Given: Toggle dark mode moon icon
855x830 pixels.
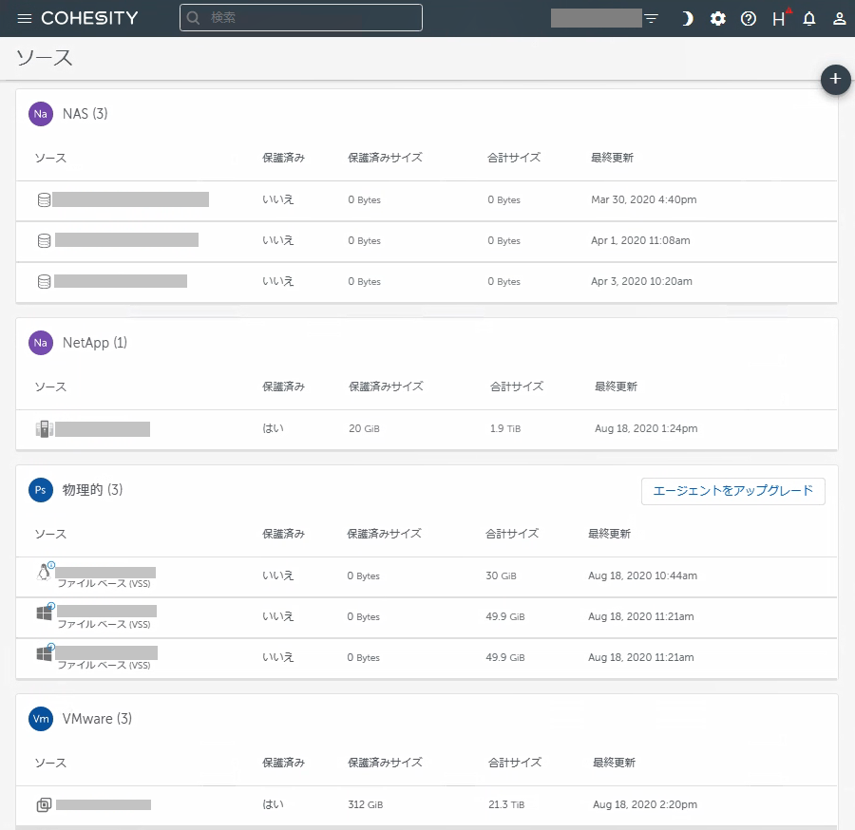Looking at the screenshot, I should [x=687, y=19].
